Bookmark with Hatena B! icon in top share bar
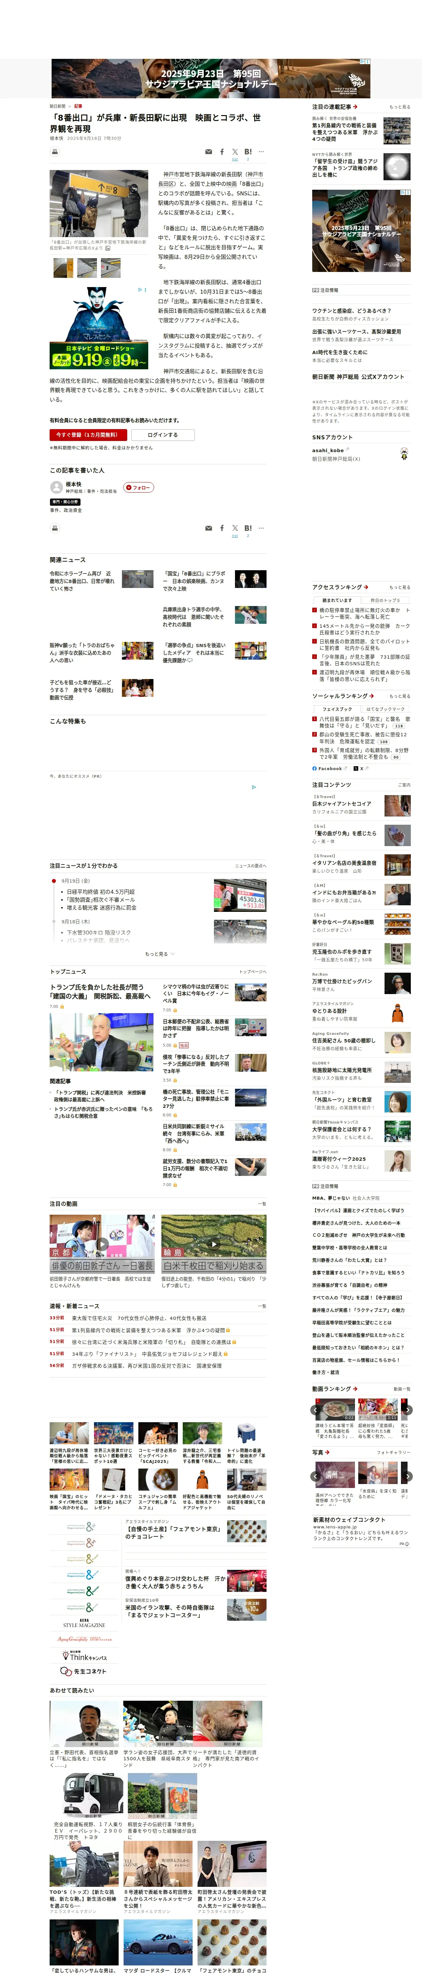 point(248,152)
